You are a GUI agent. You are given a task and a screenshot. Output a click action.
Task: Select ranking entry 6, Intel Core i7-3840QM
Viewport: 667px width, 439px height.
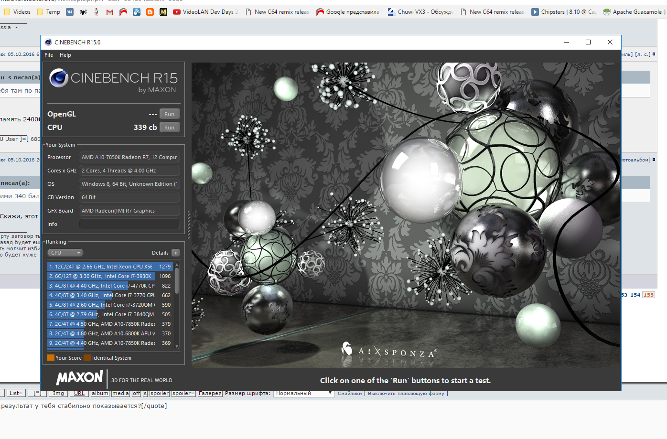coord(109,314)
